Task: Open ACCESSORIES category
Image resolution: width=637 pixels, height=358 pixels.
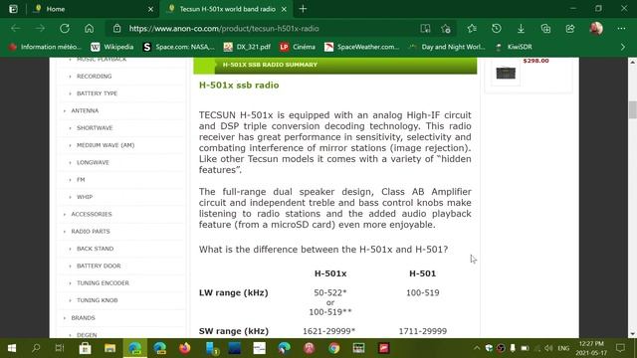Action: (x=91, y=215)
